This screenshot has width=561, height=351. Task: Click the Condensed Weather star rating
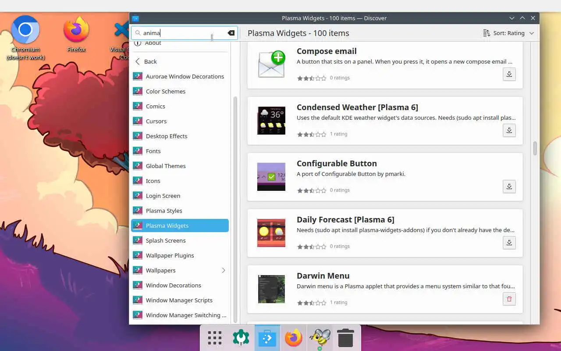tap(312, 134)
